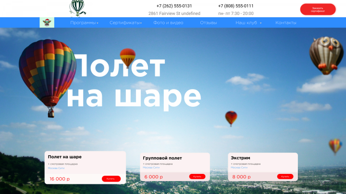
Task: Click the Полет на шаре card title
Action: tap(65, 157)
